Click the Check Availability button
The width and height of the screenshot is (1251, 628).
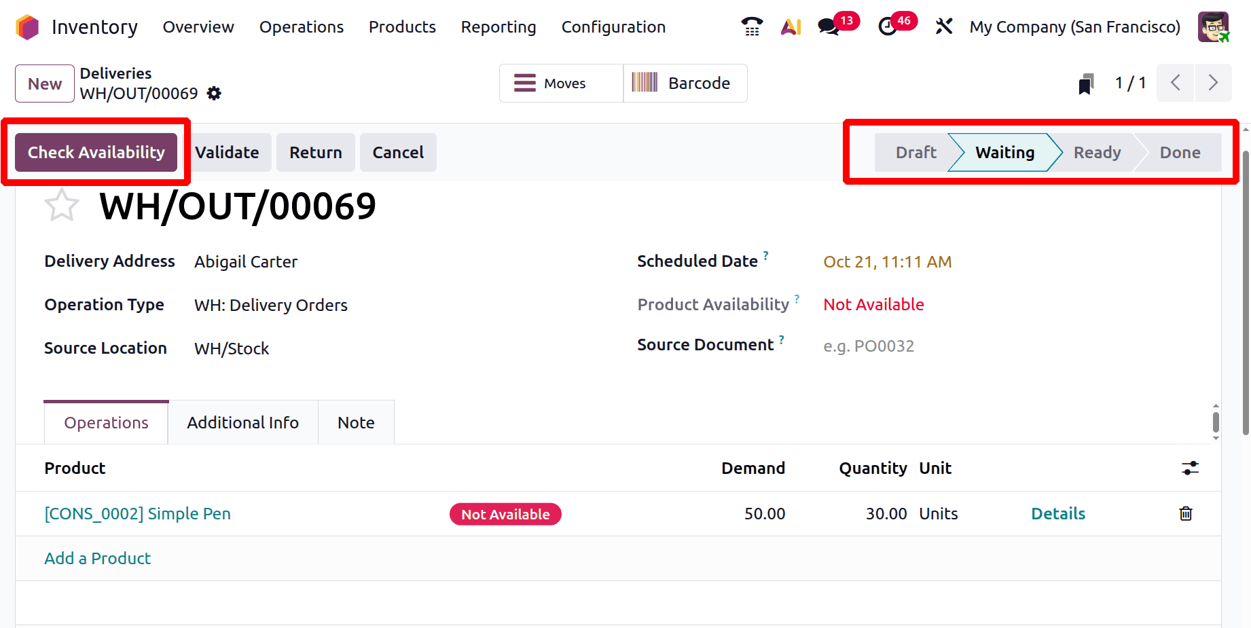coord(96,153)
